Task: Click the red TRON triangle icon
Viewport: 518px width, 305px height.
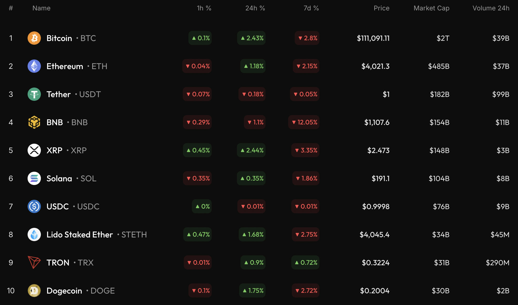Action: 34,262
